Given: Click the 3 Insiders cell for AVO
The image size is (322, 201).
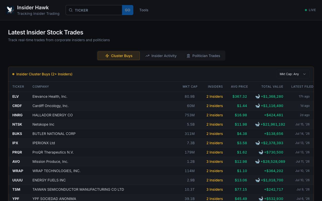Looking at the screenshot, I should coord(215,162).
